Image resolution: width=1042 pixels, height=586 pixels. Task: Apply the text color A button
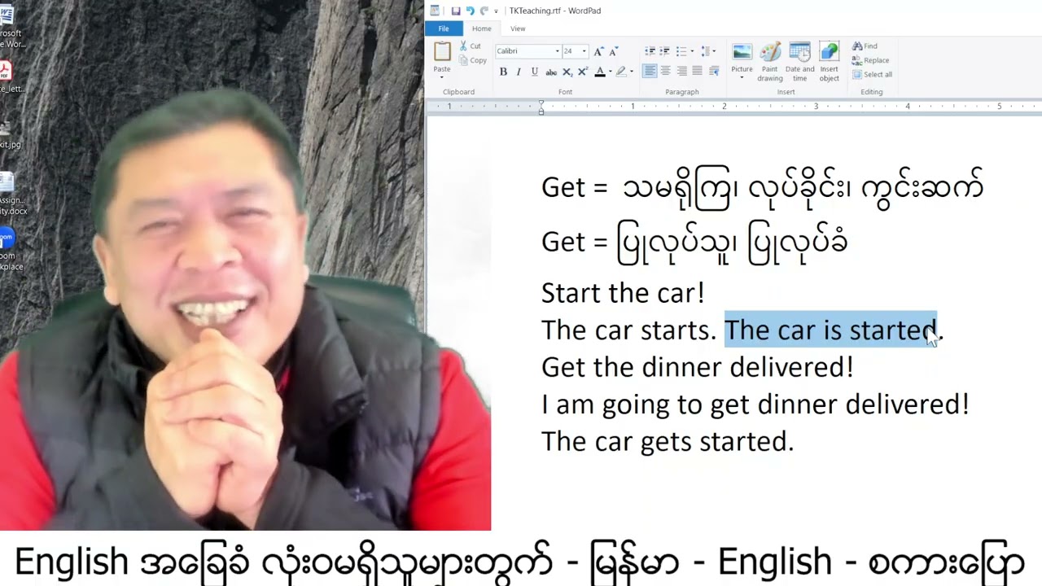pos(599,72)
